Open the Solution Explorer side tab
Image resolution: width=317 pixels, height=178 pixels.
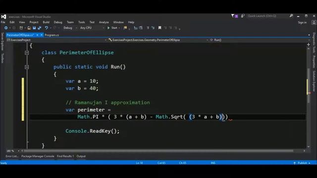coord(314,81)
